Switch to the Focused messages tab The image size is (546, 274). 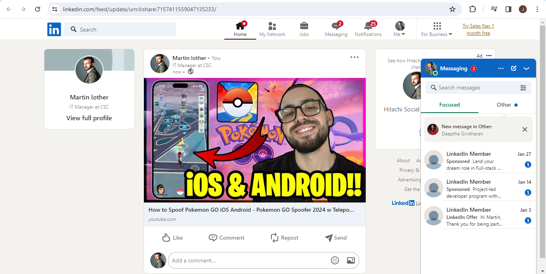(x=450, y=105)
